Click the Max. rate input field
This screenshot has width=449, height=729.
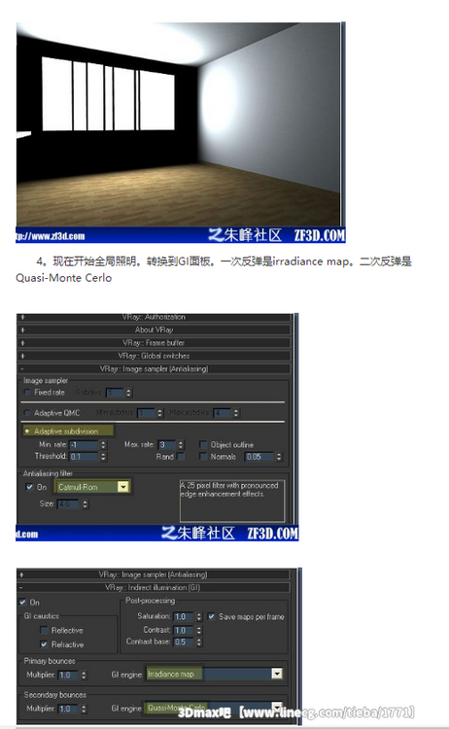pos(167,445)
